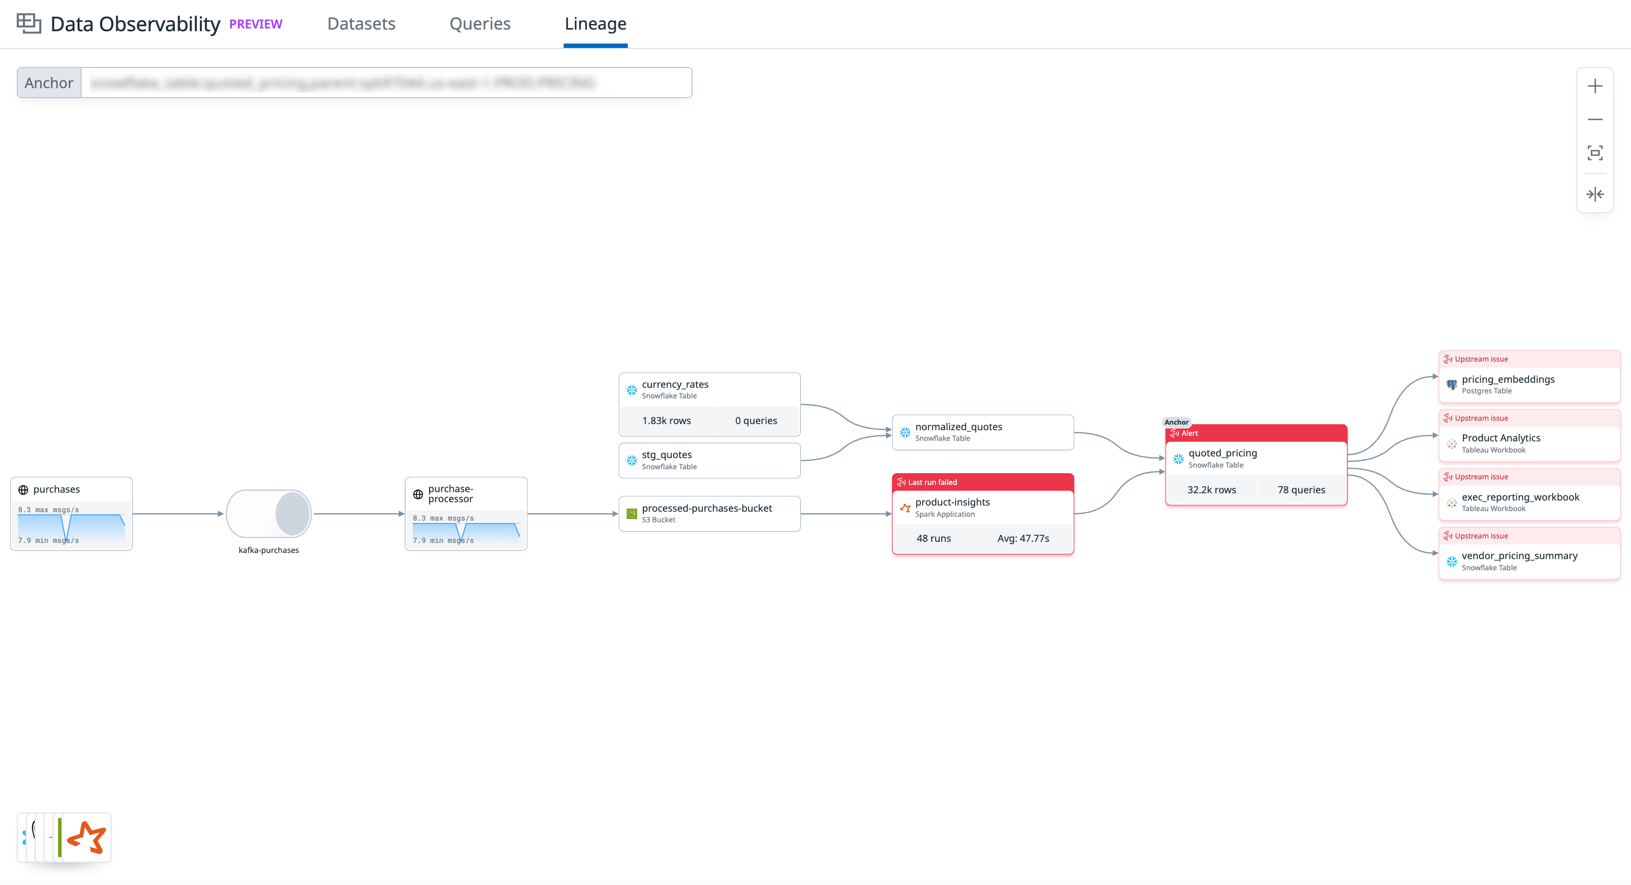This screenshot has height=885, width=1631.
Task: Click the collapse/center graph icon
Action: click(1594, 194)
